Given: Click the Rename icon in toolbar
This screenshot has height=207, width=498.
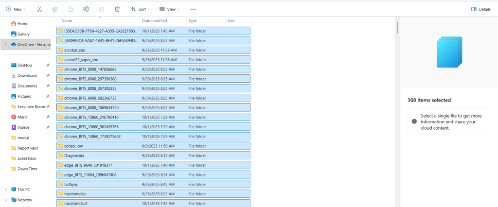Looking at the screenshot, I should [x=86, y=9].
